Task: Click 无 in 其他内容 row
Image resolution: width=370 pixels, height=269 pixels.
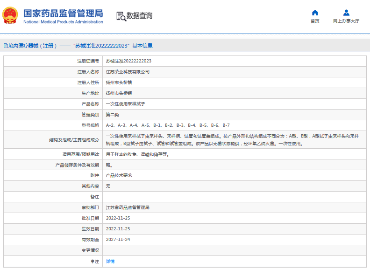Action: tap(108, 186)
